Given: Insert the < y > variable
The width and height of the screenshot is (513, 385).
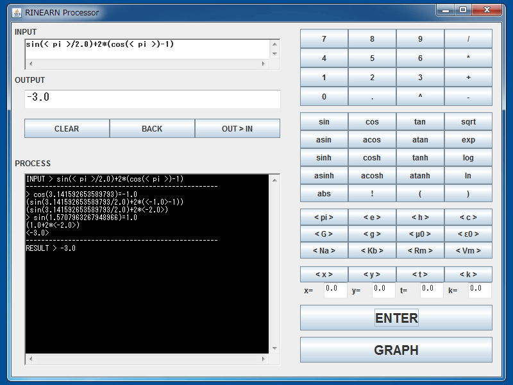Looking at the screenshot, I should (x=372, y=275).
